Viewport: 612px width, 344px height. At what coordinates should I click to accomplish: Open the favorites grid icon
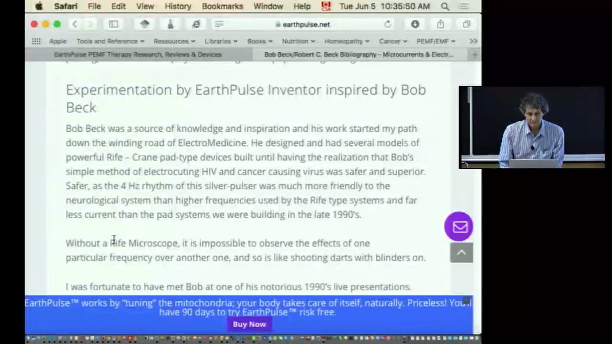pyautogui.click(x=36, y=41)
